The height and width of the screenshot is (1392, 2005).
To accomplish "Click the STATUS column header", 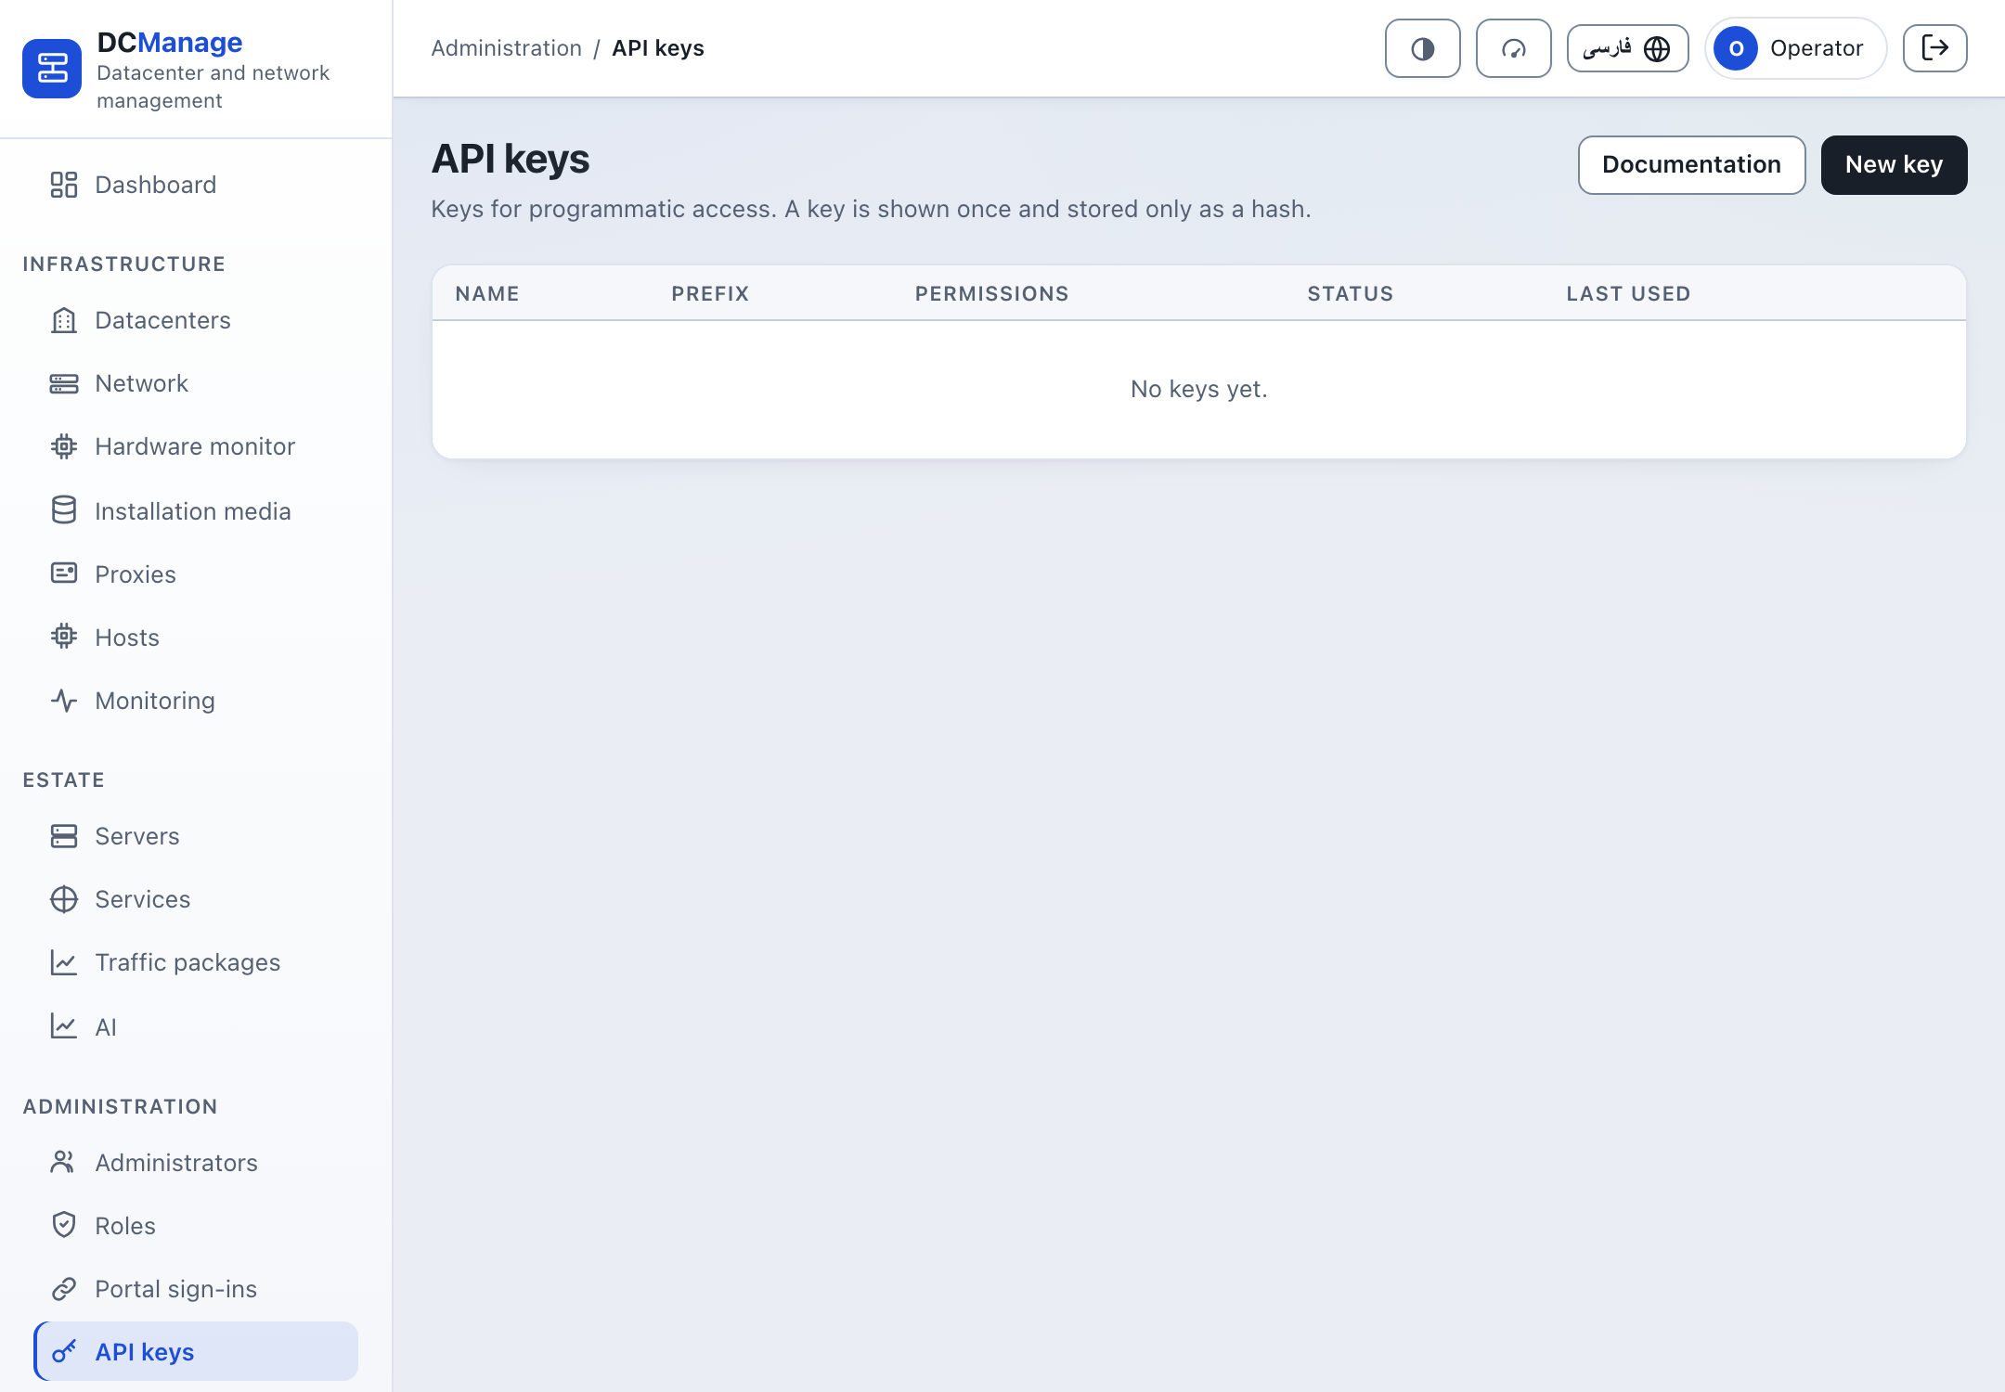I will (x=1350, y=293).
